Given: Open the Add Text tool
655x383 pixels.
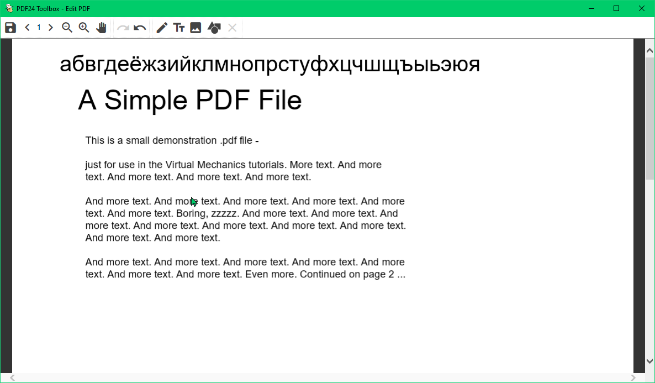Looking at the screenshot, I should coord(179,27).
